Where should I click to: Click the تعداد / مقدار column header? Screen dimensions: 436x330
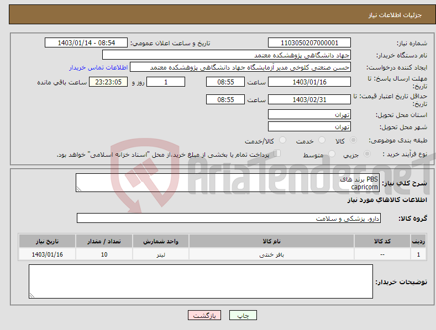[x=104, y=241]
